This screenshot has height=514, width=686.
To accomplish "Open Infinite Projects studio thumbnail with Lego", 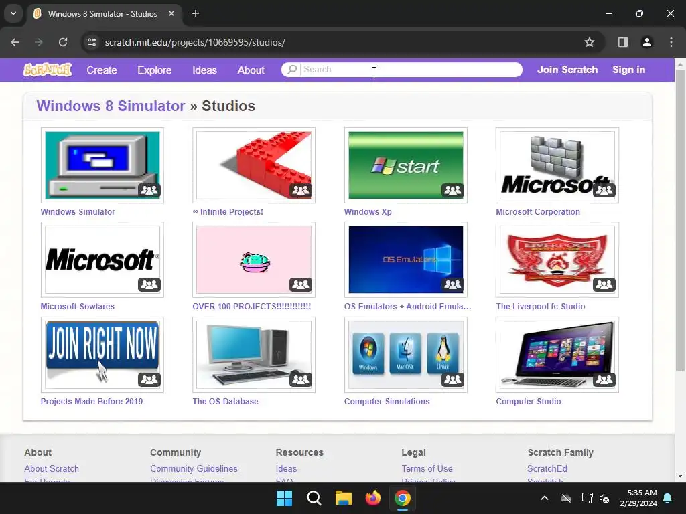I will (x=254, y=165).
